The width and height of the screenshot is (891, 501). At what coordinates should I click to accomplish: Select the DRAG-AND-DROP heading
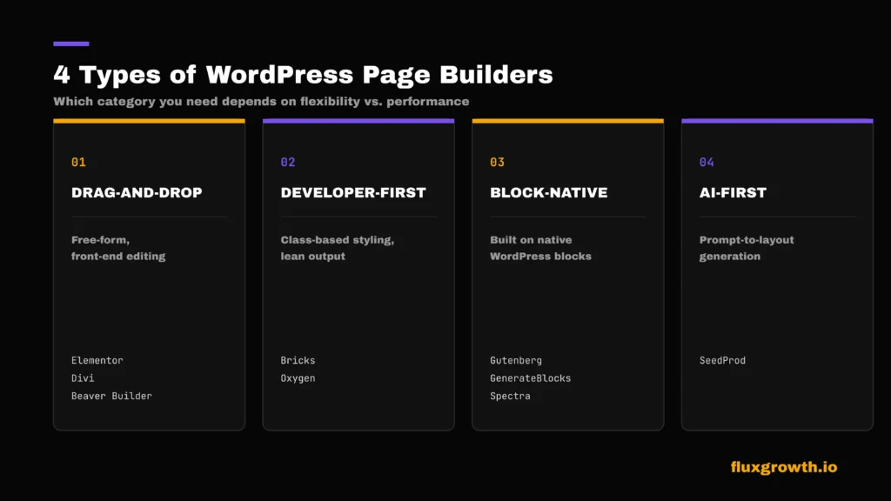click(x=137, y=192)
